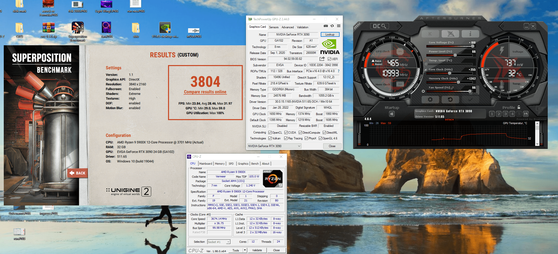Open Afterburner settings gear button

(430, 100)
